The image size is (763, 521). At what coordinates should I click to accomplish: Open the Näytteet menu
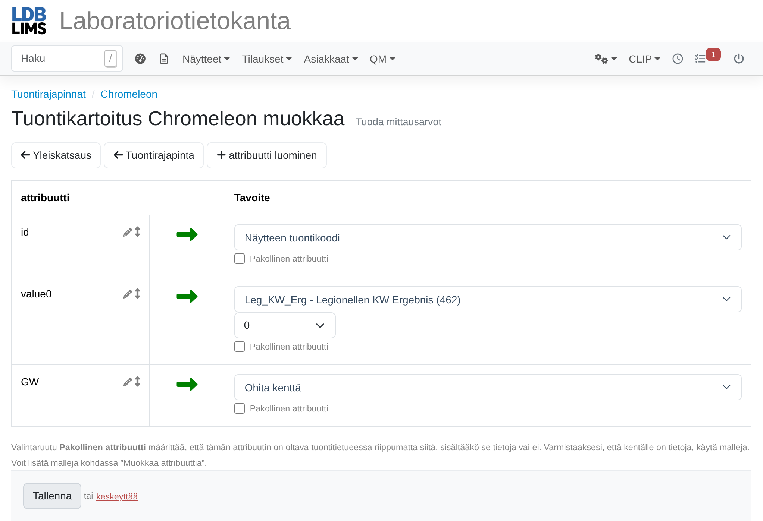pyautogui.click(x=206, y=59)
